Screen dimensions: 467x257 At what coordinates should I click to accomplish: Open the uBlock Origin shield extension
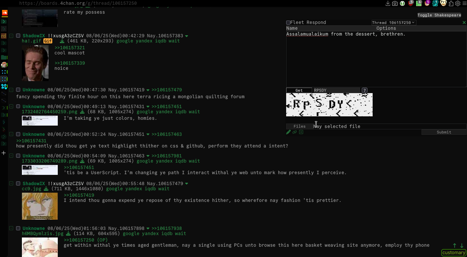pyautogui.click(x=411, y=3)
